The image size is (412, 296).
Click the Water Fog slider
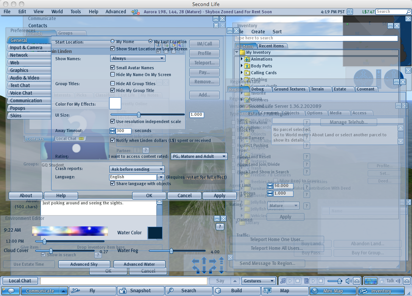pos(177,251)
